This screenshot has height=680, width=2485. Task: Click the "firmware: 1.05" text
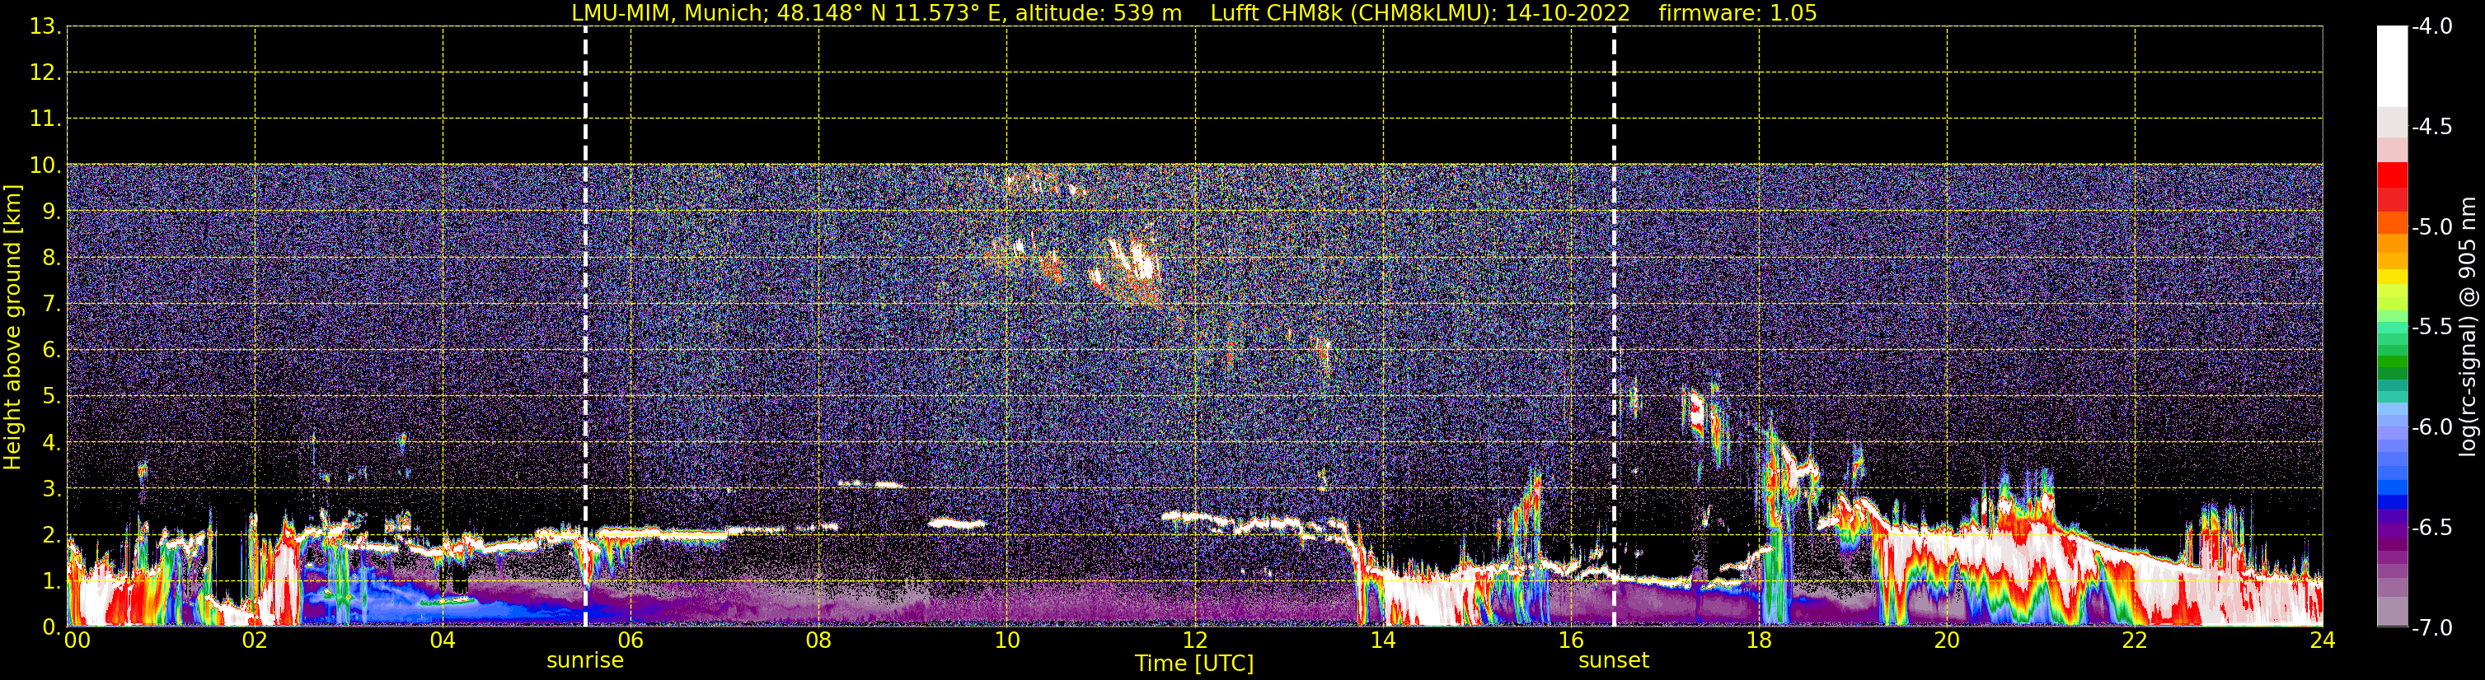click(x=1737, y=12)
